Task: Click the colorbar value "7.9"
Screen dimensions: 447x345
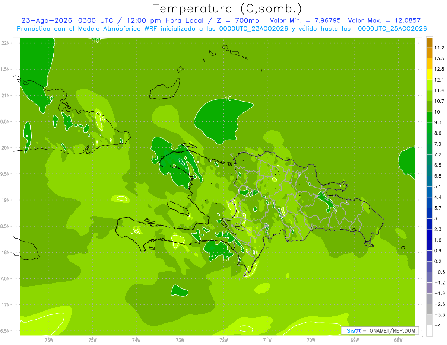Action: (x=438, y=144)
